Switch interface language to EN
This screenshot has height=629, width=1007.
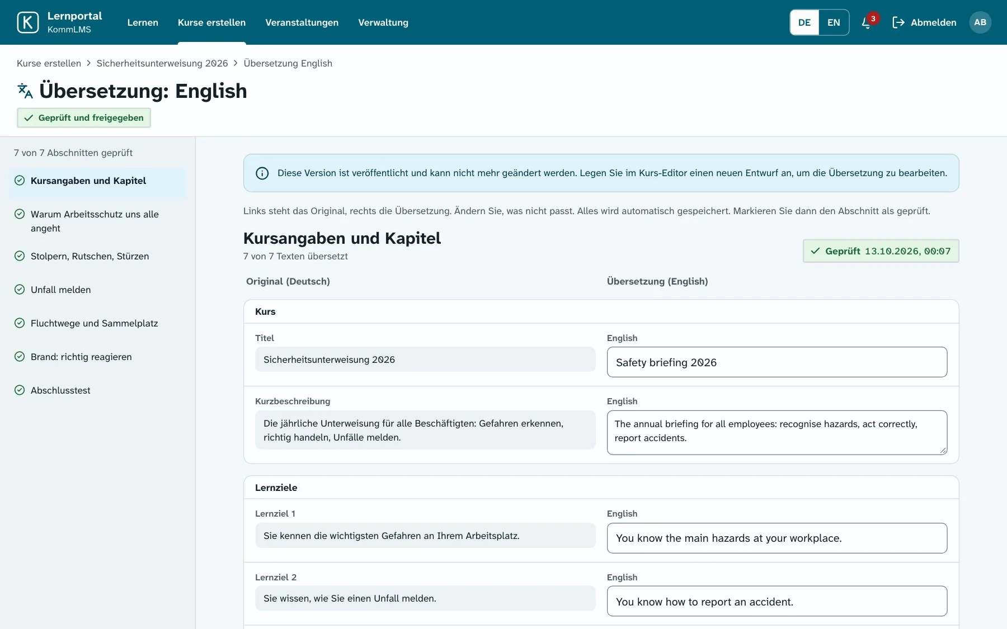coord(834,22)
